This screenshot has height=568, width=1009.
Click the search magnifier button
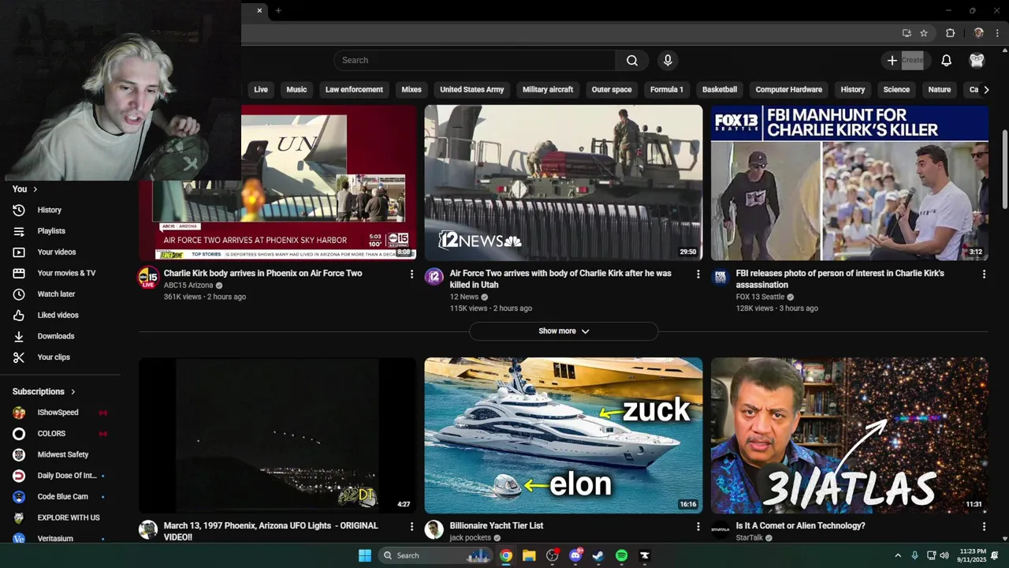tap(632, 60)
